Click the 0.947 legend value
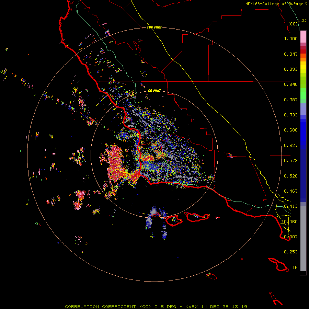This screenshot has width=309, height=309. [x=291, y=54]
